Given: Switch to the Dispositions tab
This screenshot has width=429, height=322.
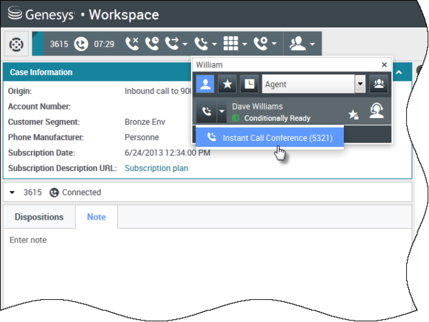Looking at the screenshot, I should tap(39, 218).
